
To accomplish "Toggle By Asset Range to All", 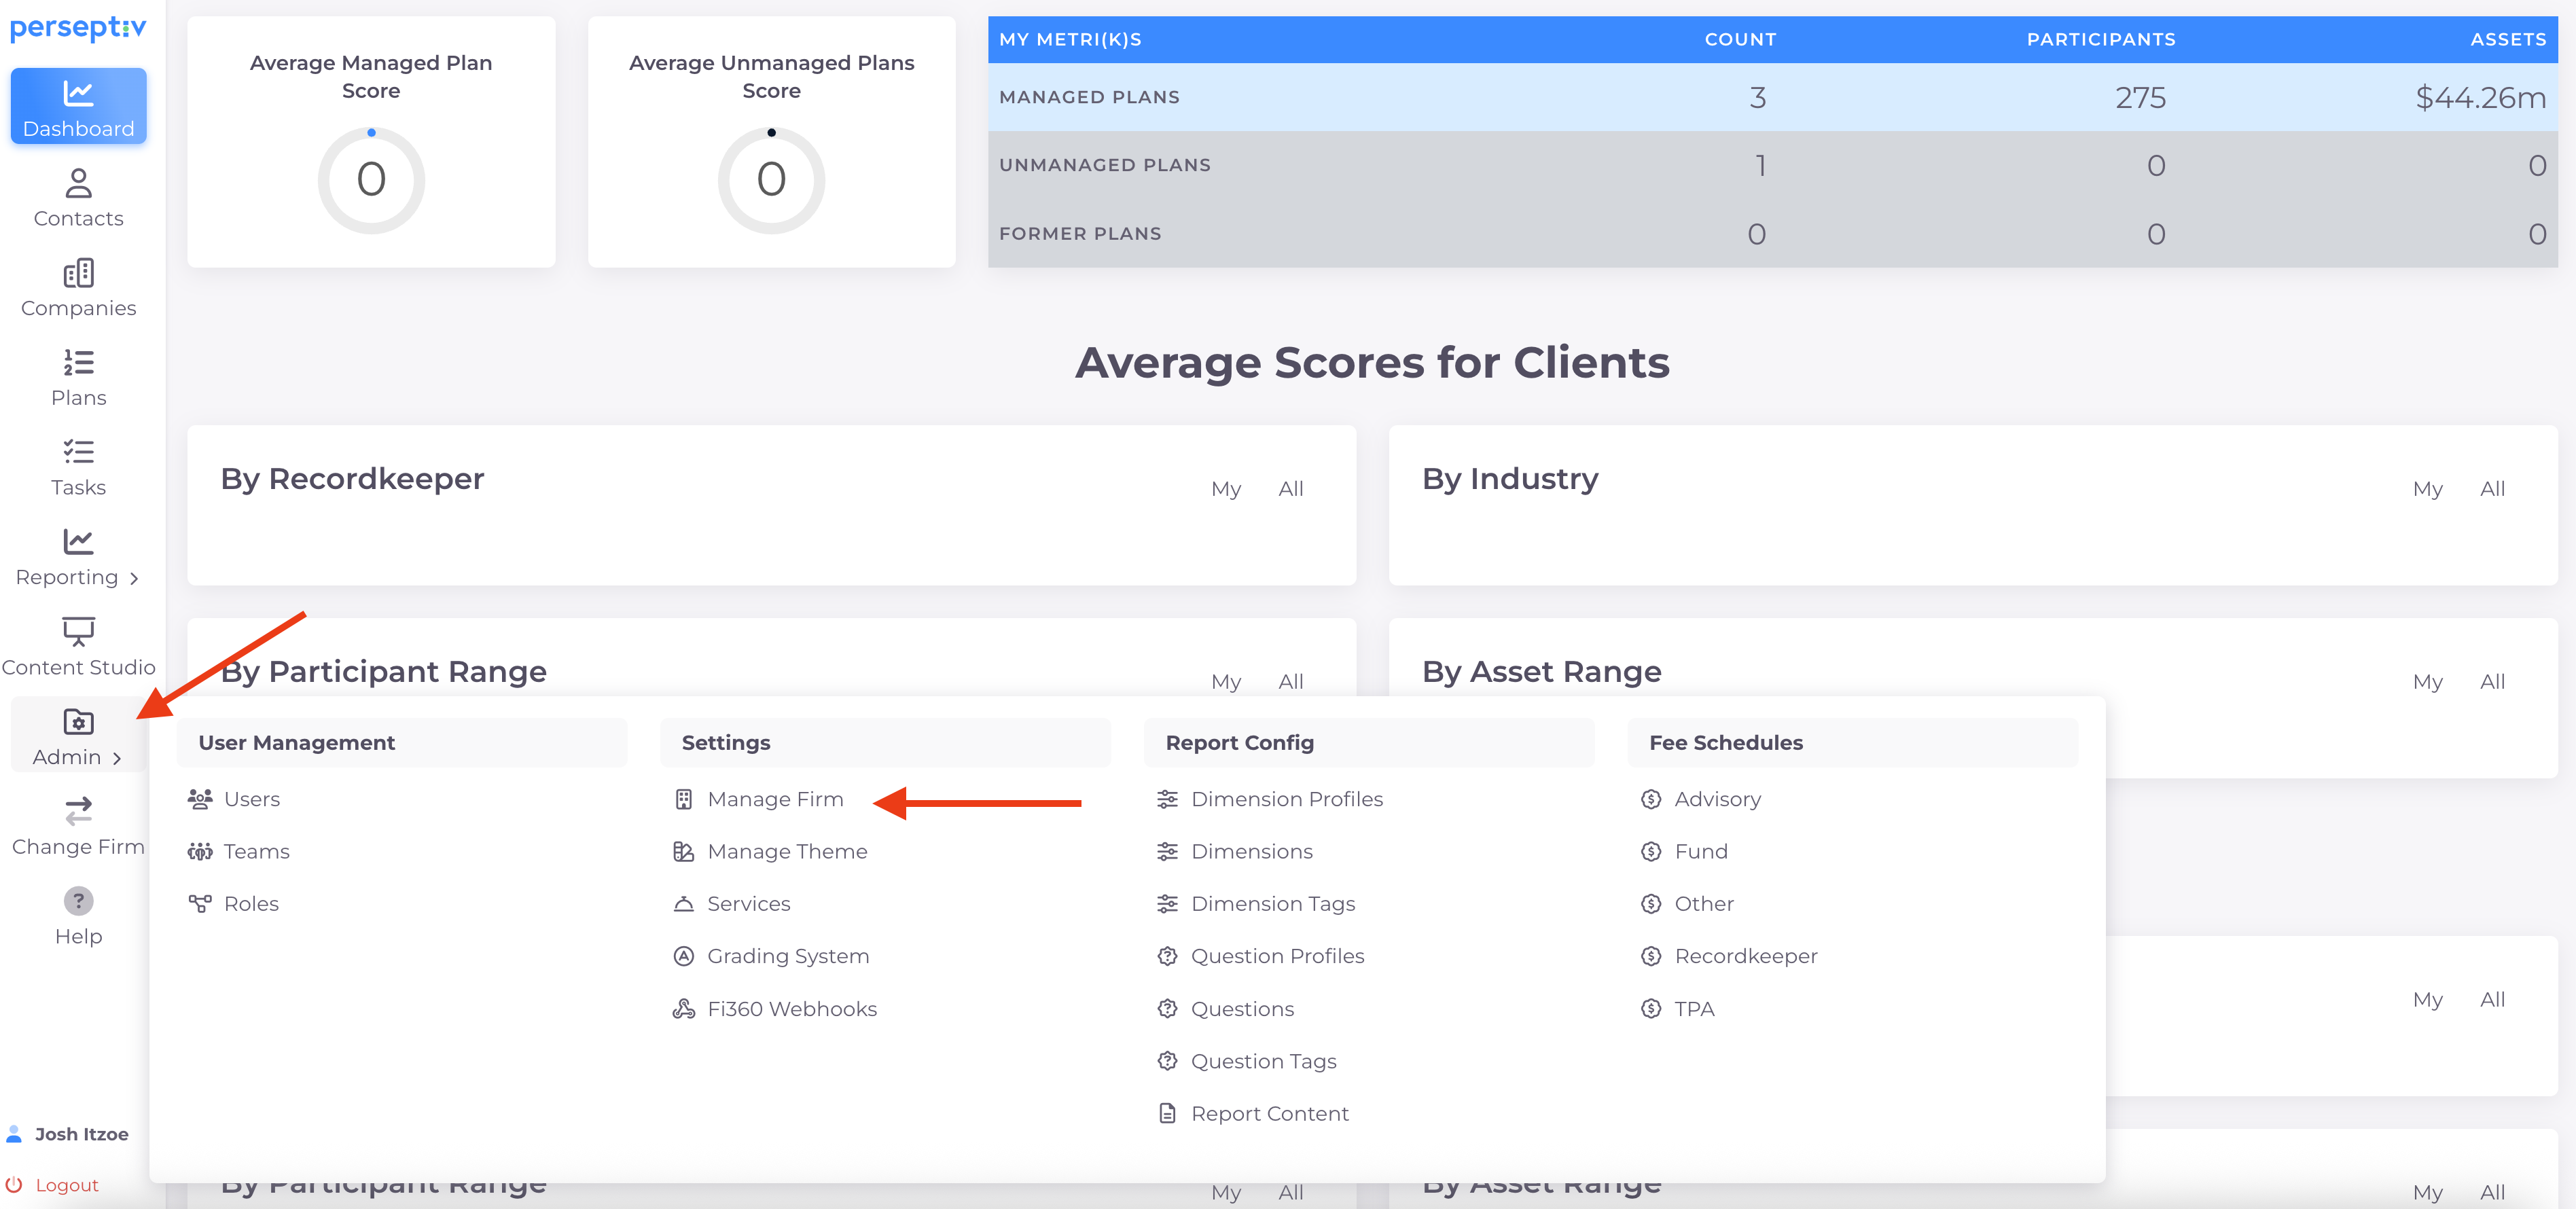I will point(2492,682).
